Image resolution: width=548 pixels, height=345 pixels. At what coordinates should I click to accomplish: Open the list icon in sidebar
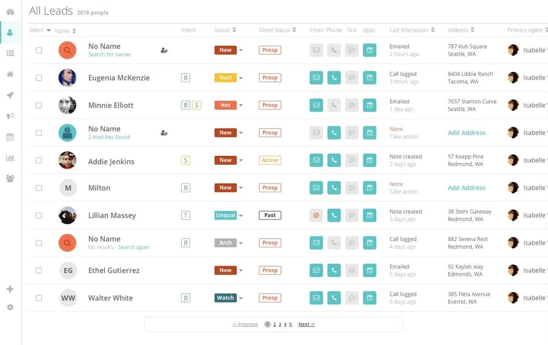10,54
